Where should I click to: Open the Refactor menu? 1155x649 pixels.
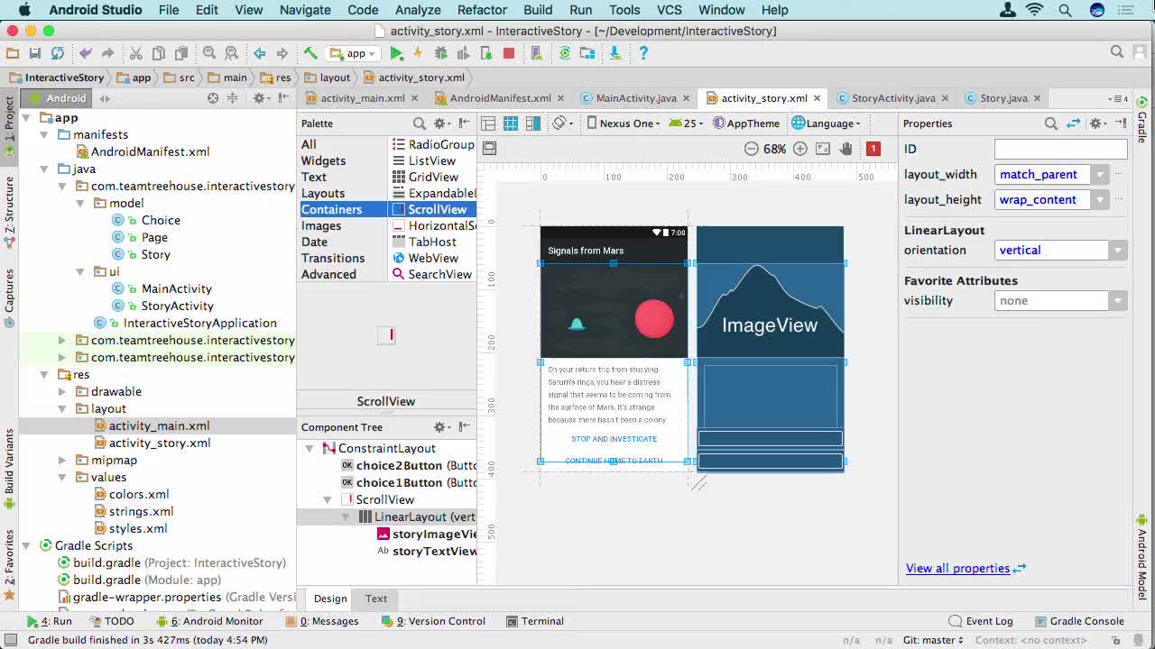click(482, 10)
